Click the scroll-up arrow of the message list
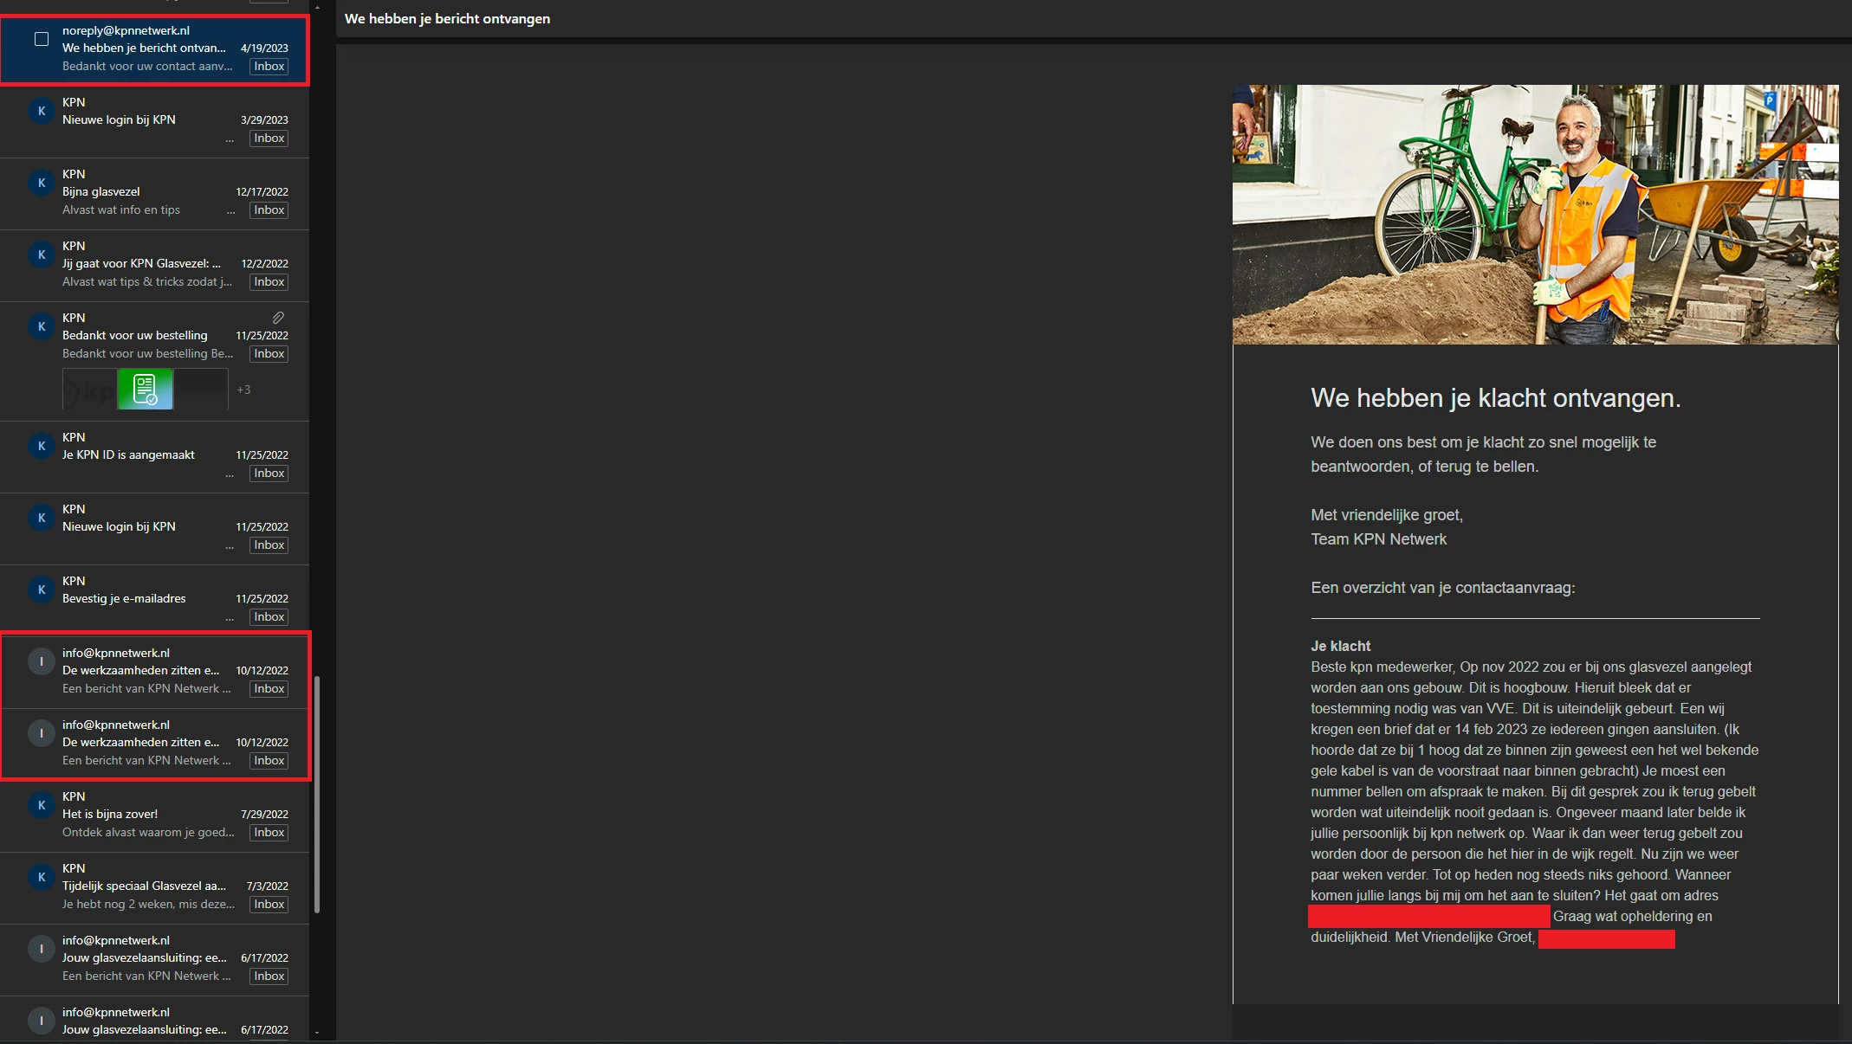This screenshot has width=1852, height=1044. coord(317,5)
